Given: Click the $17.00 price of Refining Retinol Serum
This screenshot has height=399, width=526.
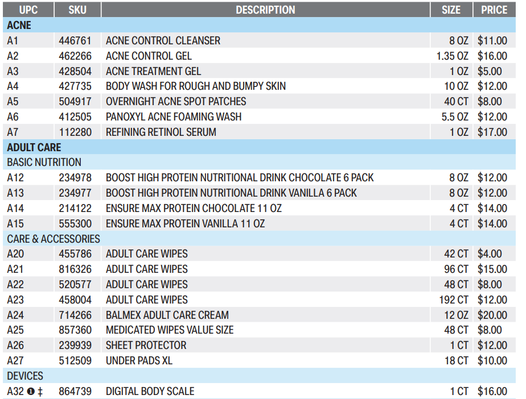Looking at the screenshot, I should pyautogui.click(x=492, y=132).
